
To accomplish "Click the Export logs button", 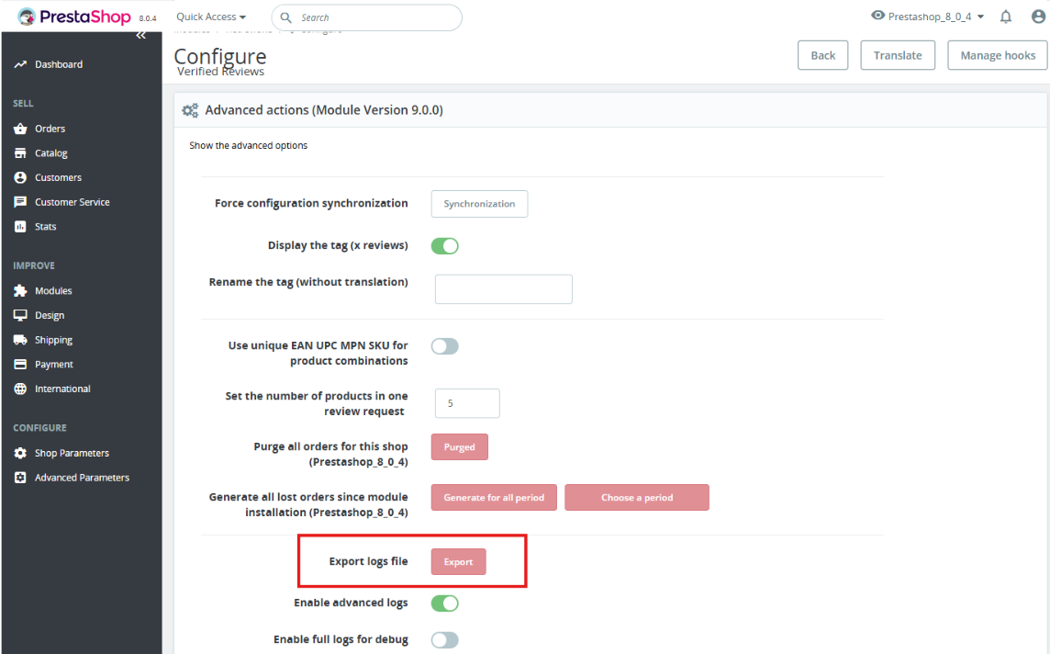I will pyautogui.click(x=459, y=561).
